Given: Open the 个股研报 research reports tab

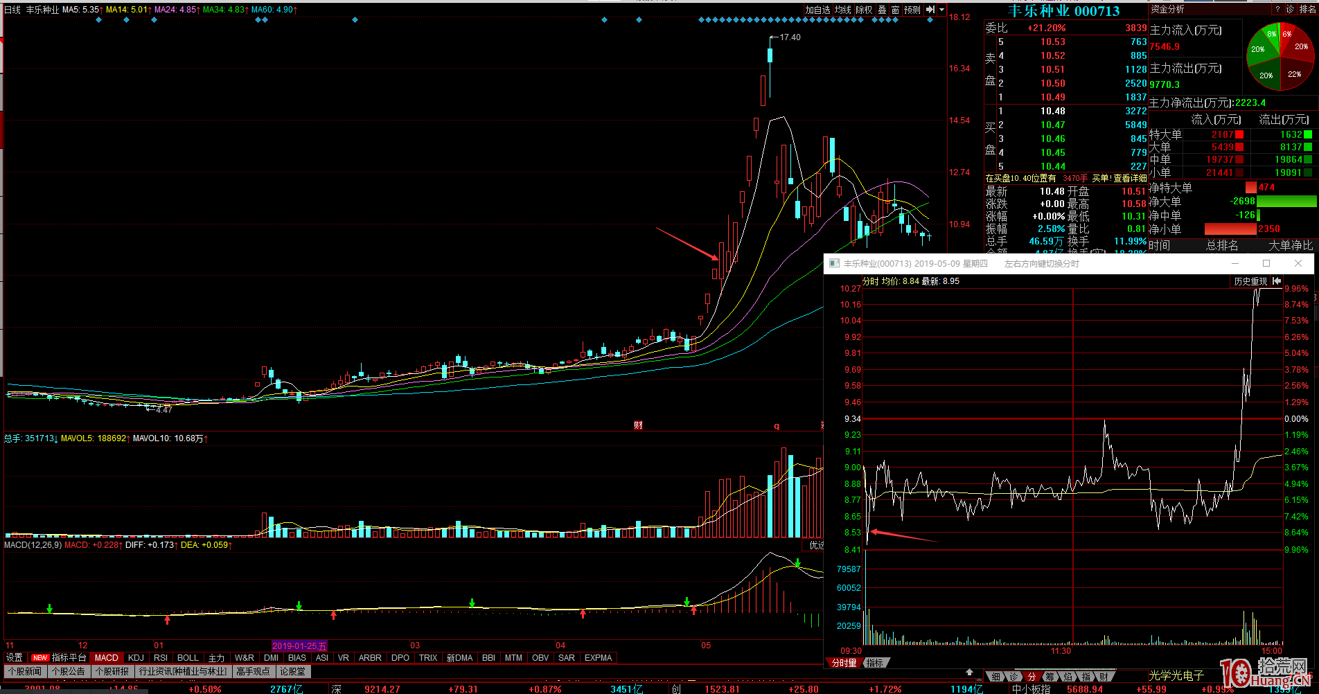Looking at the screenshot, I should click(112, 671).
